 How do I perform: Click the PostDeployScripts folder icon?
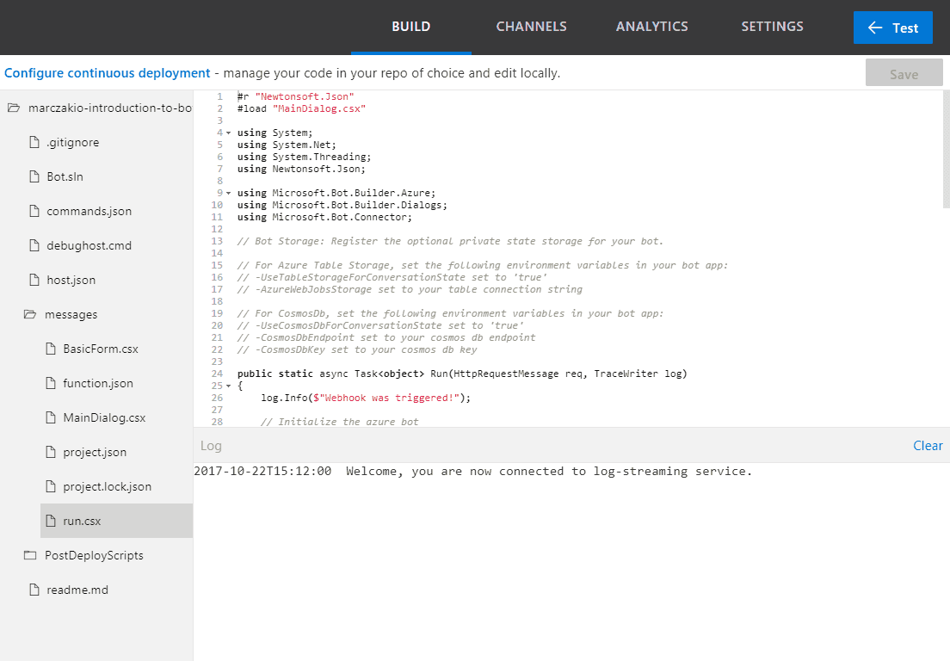29,555
